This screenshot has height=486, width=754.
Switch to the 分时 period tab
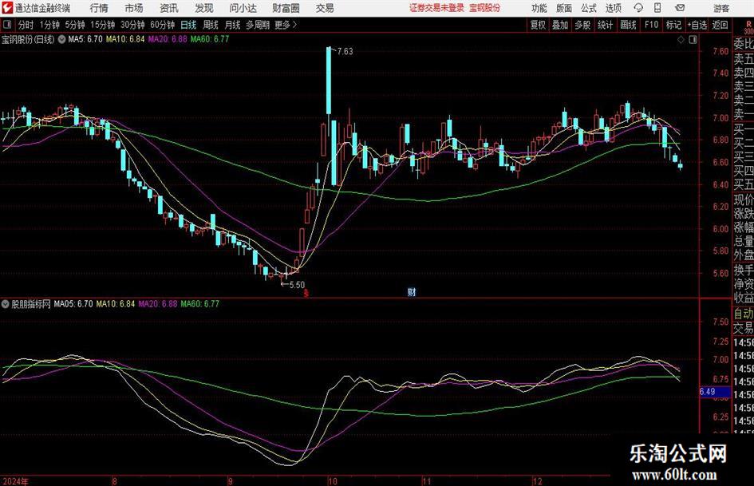pyautogui.click(x=26, y=25)
